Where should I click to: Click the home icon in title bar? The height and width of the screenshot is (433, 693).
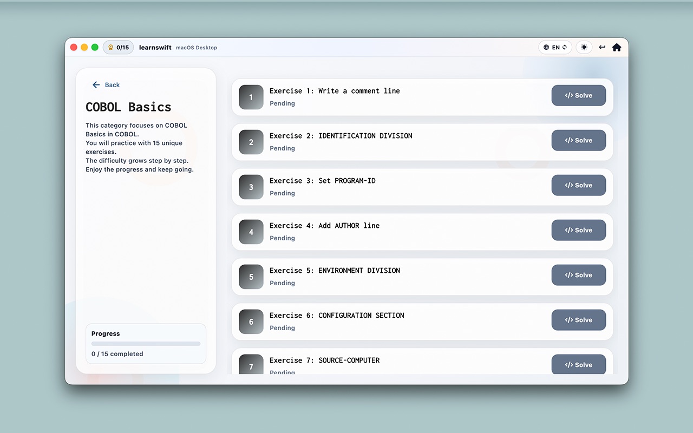point(616,47)
